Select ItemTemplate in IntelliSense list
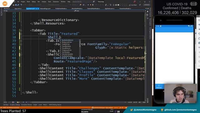Viewport: 200px width, 113px height. pyautogui.click(x=69, y=52)
